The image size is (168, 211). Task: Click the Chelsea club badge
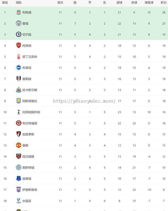[x=19, y=34]
